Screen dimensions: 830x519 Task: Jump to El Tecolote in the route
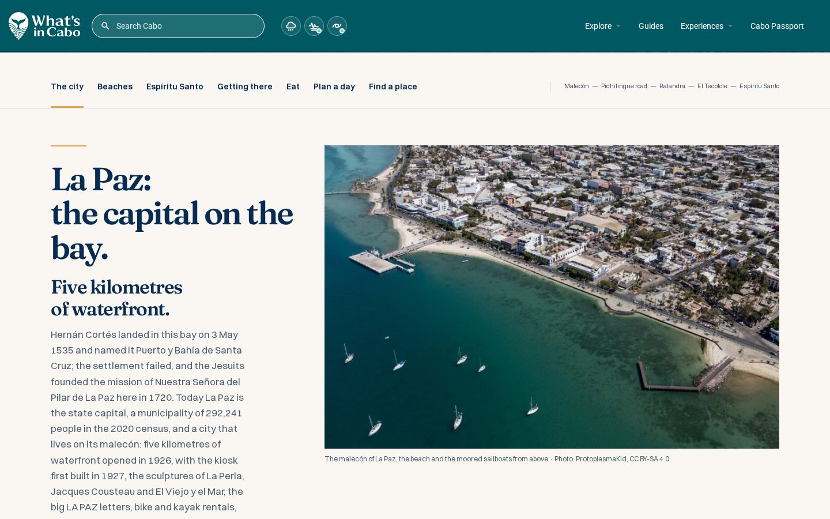point(712,86)
